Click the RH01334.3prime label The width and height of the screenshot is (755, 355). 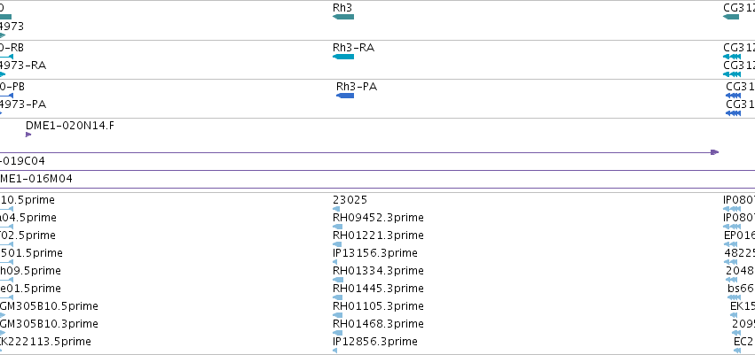pos(378,271)
